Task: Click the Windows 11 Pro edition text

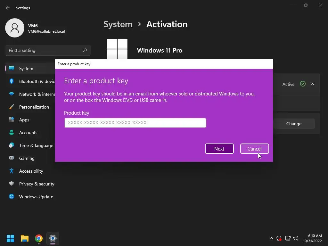Action: [x=160, y=50]
